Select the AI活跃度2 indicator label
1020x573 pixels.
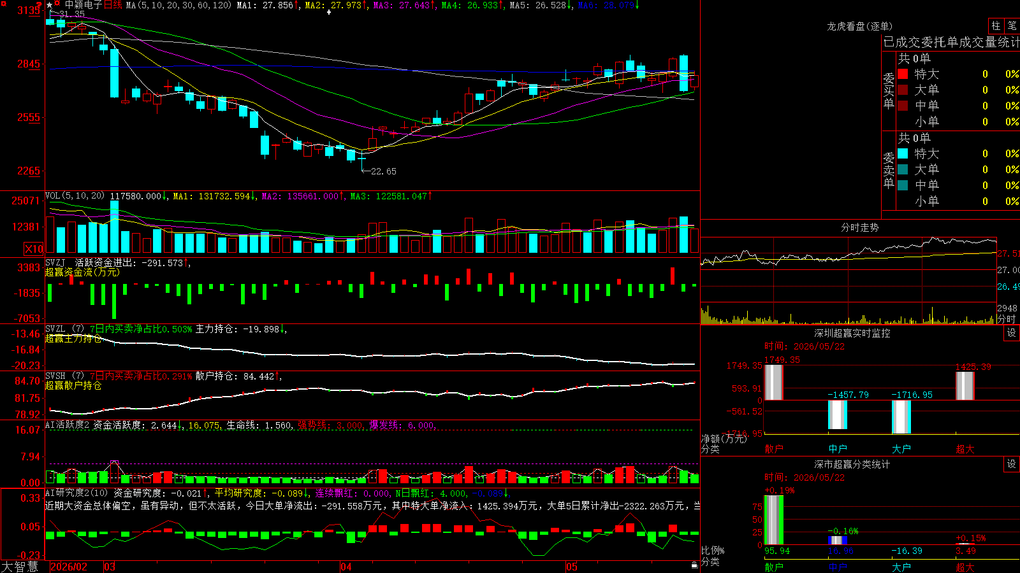tap(68, 425)
